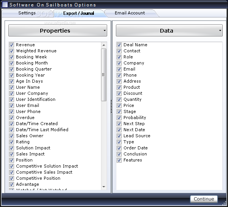Toggle the Sales Owner checkbox

[12, 136]
